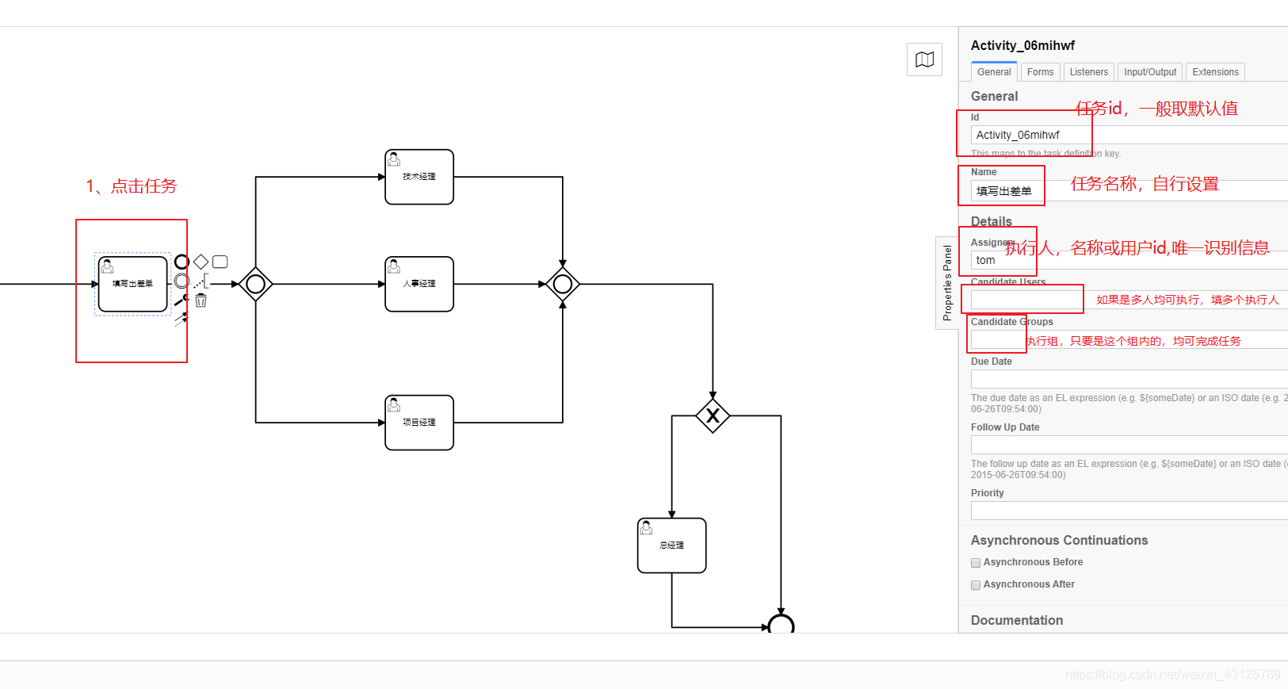Select the inclusive split gateway after 填写出差单
The width and height of the screenshot is (1288, 689).
pos(256,284)
